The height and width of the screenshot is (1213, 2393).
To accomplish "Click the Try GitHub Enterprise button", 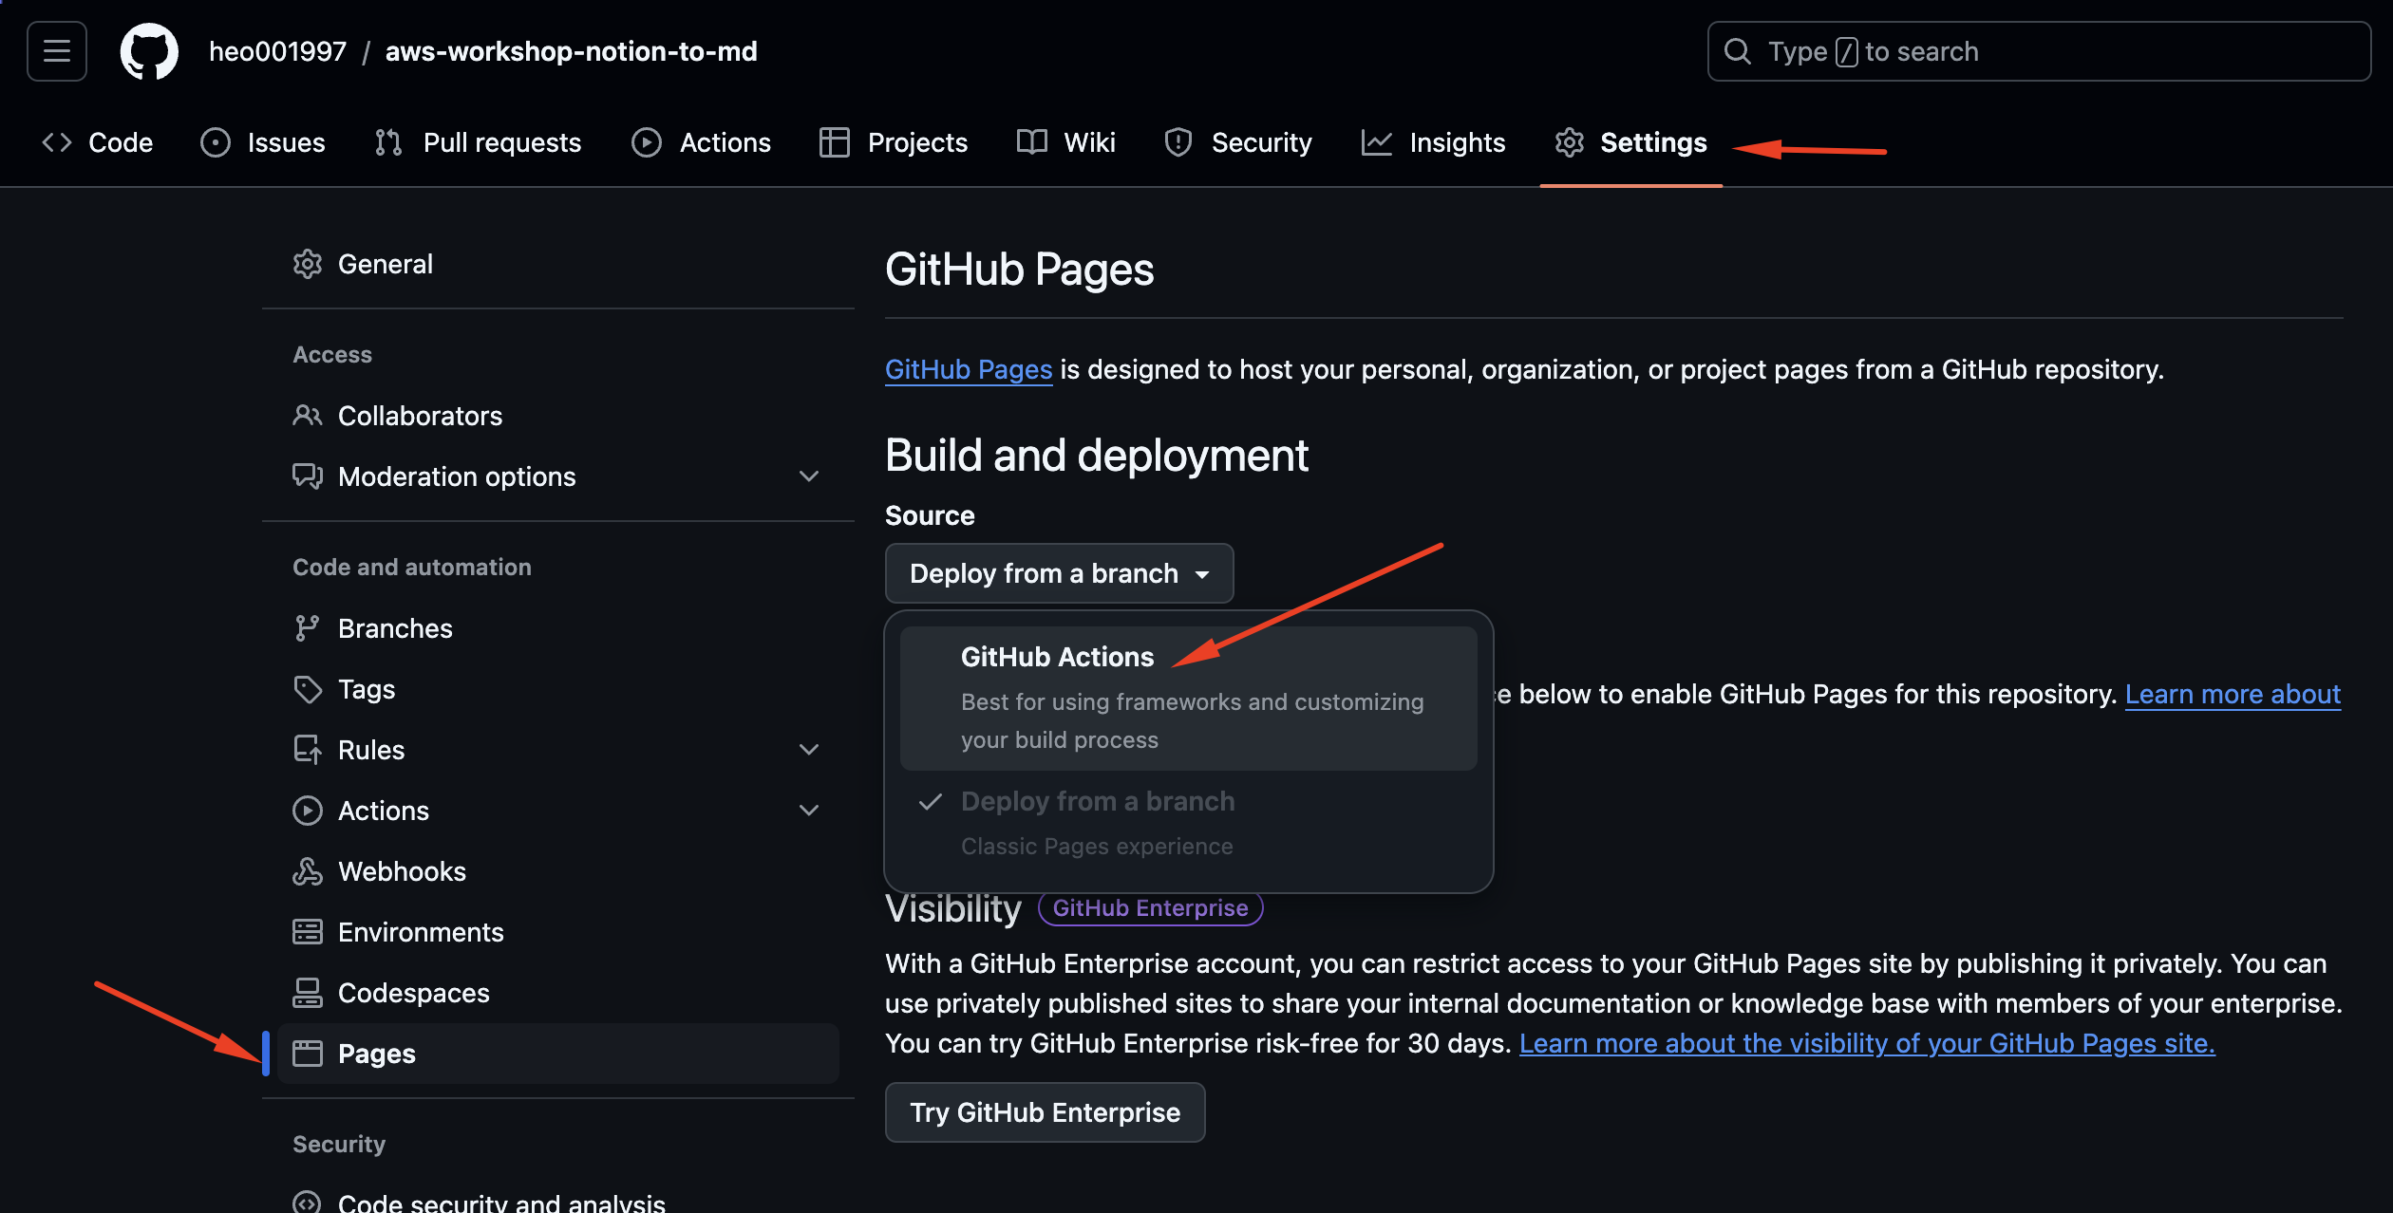I will point(1045,1112).
